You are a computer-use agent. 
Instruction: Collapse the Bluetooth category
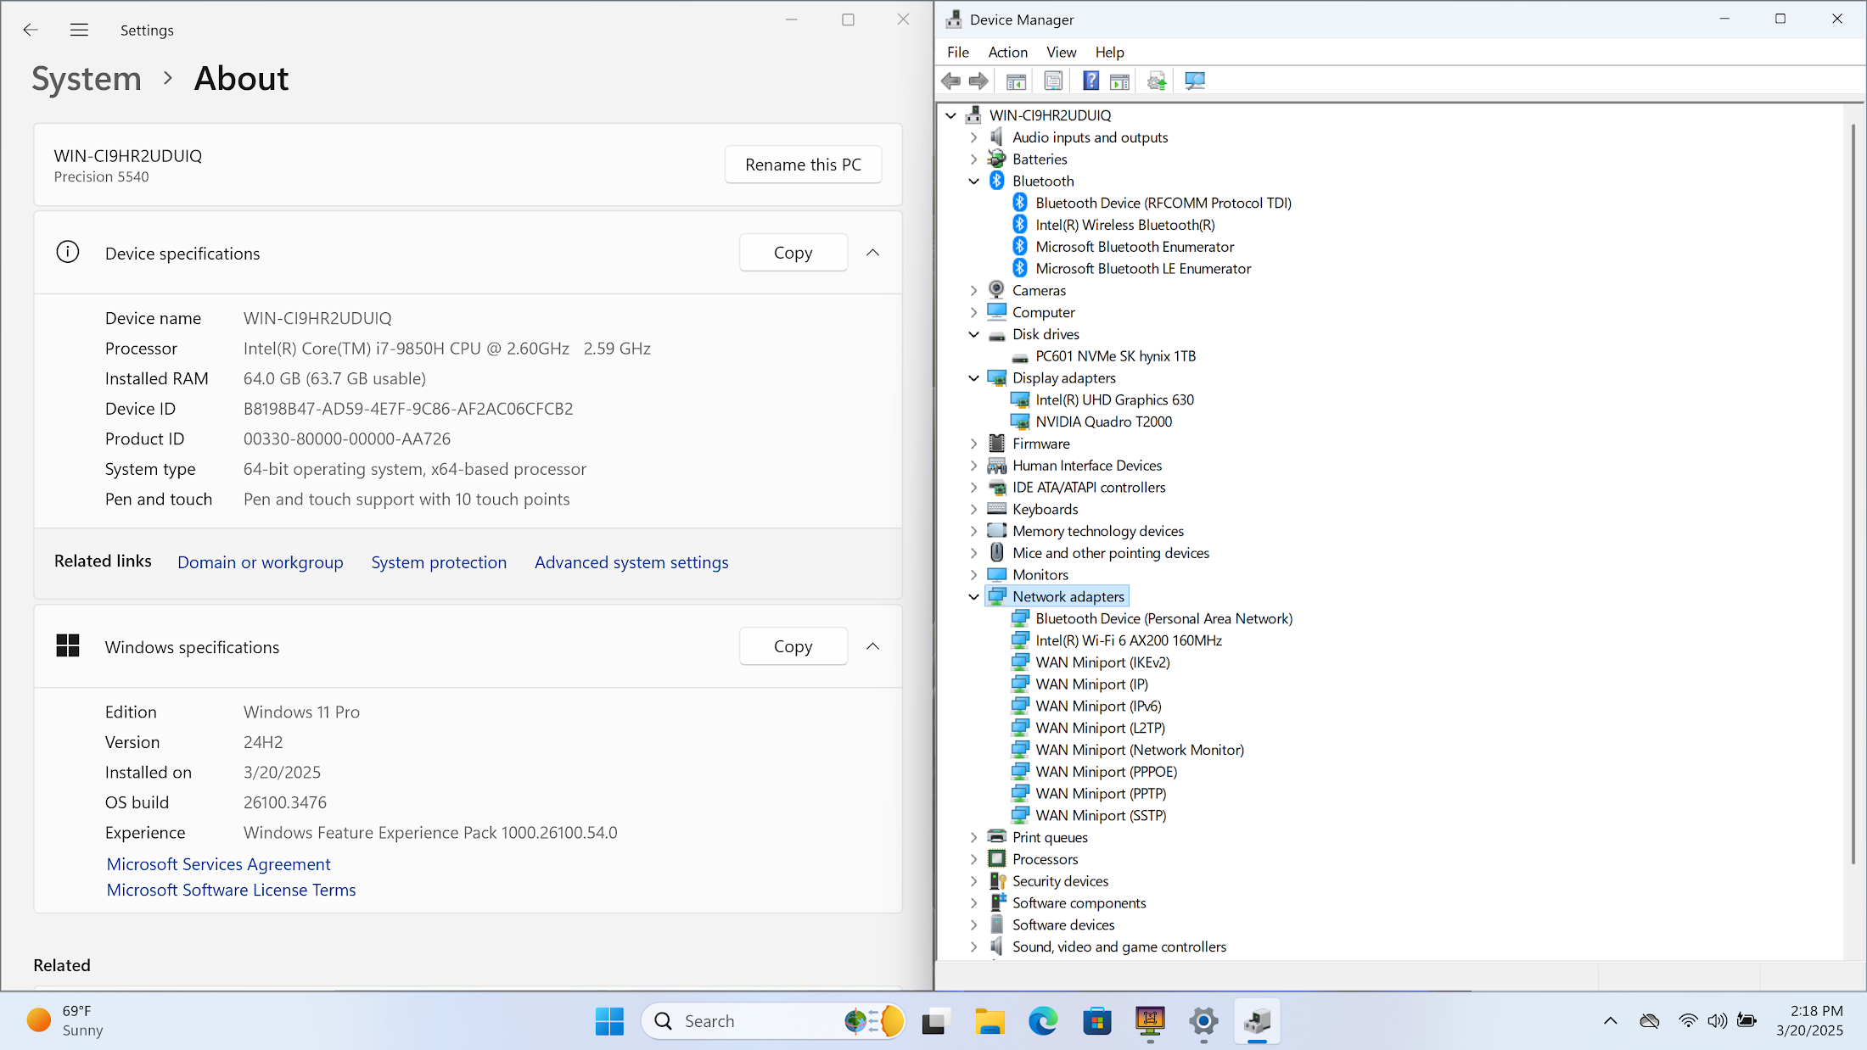(x=974, y=182)
